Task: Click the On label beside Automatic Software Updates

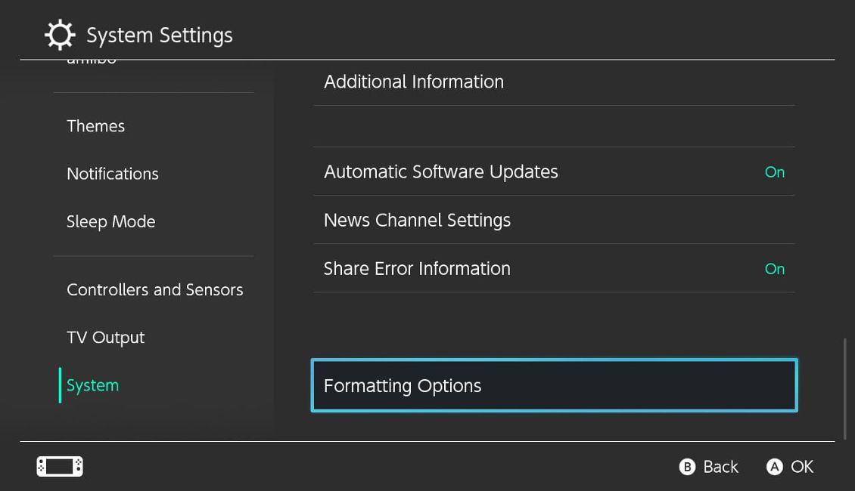Action: [x=774, y=171]
